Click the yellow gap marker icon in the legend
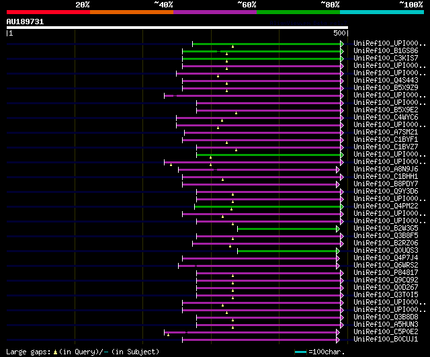430x357 pixels. (55, 352)
